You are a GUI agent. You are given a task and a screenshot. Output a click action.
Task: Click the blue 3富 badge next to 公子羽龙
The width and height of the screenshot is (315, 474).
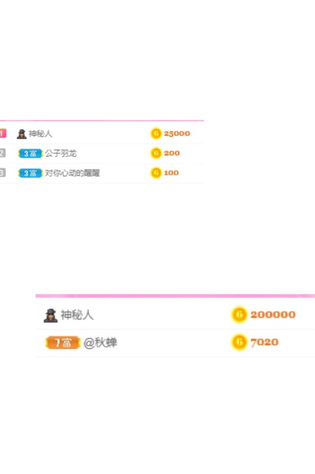[30, 154]
